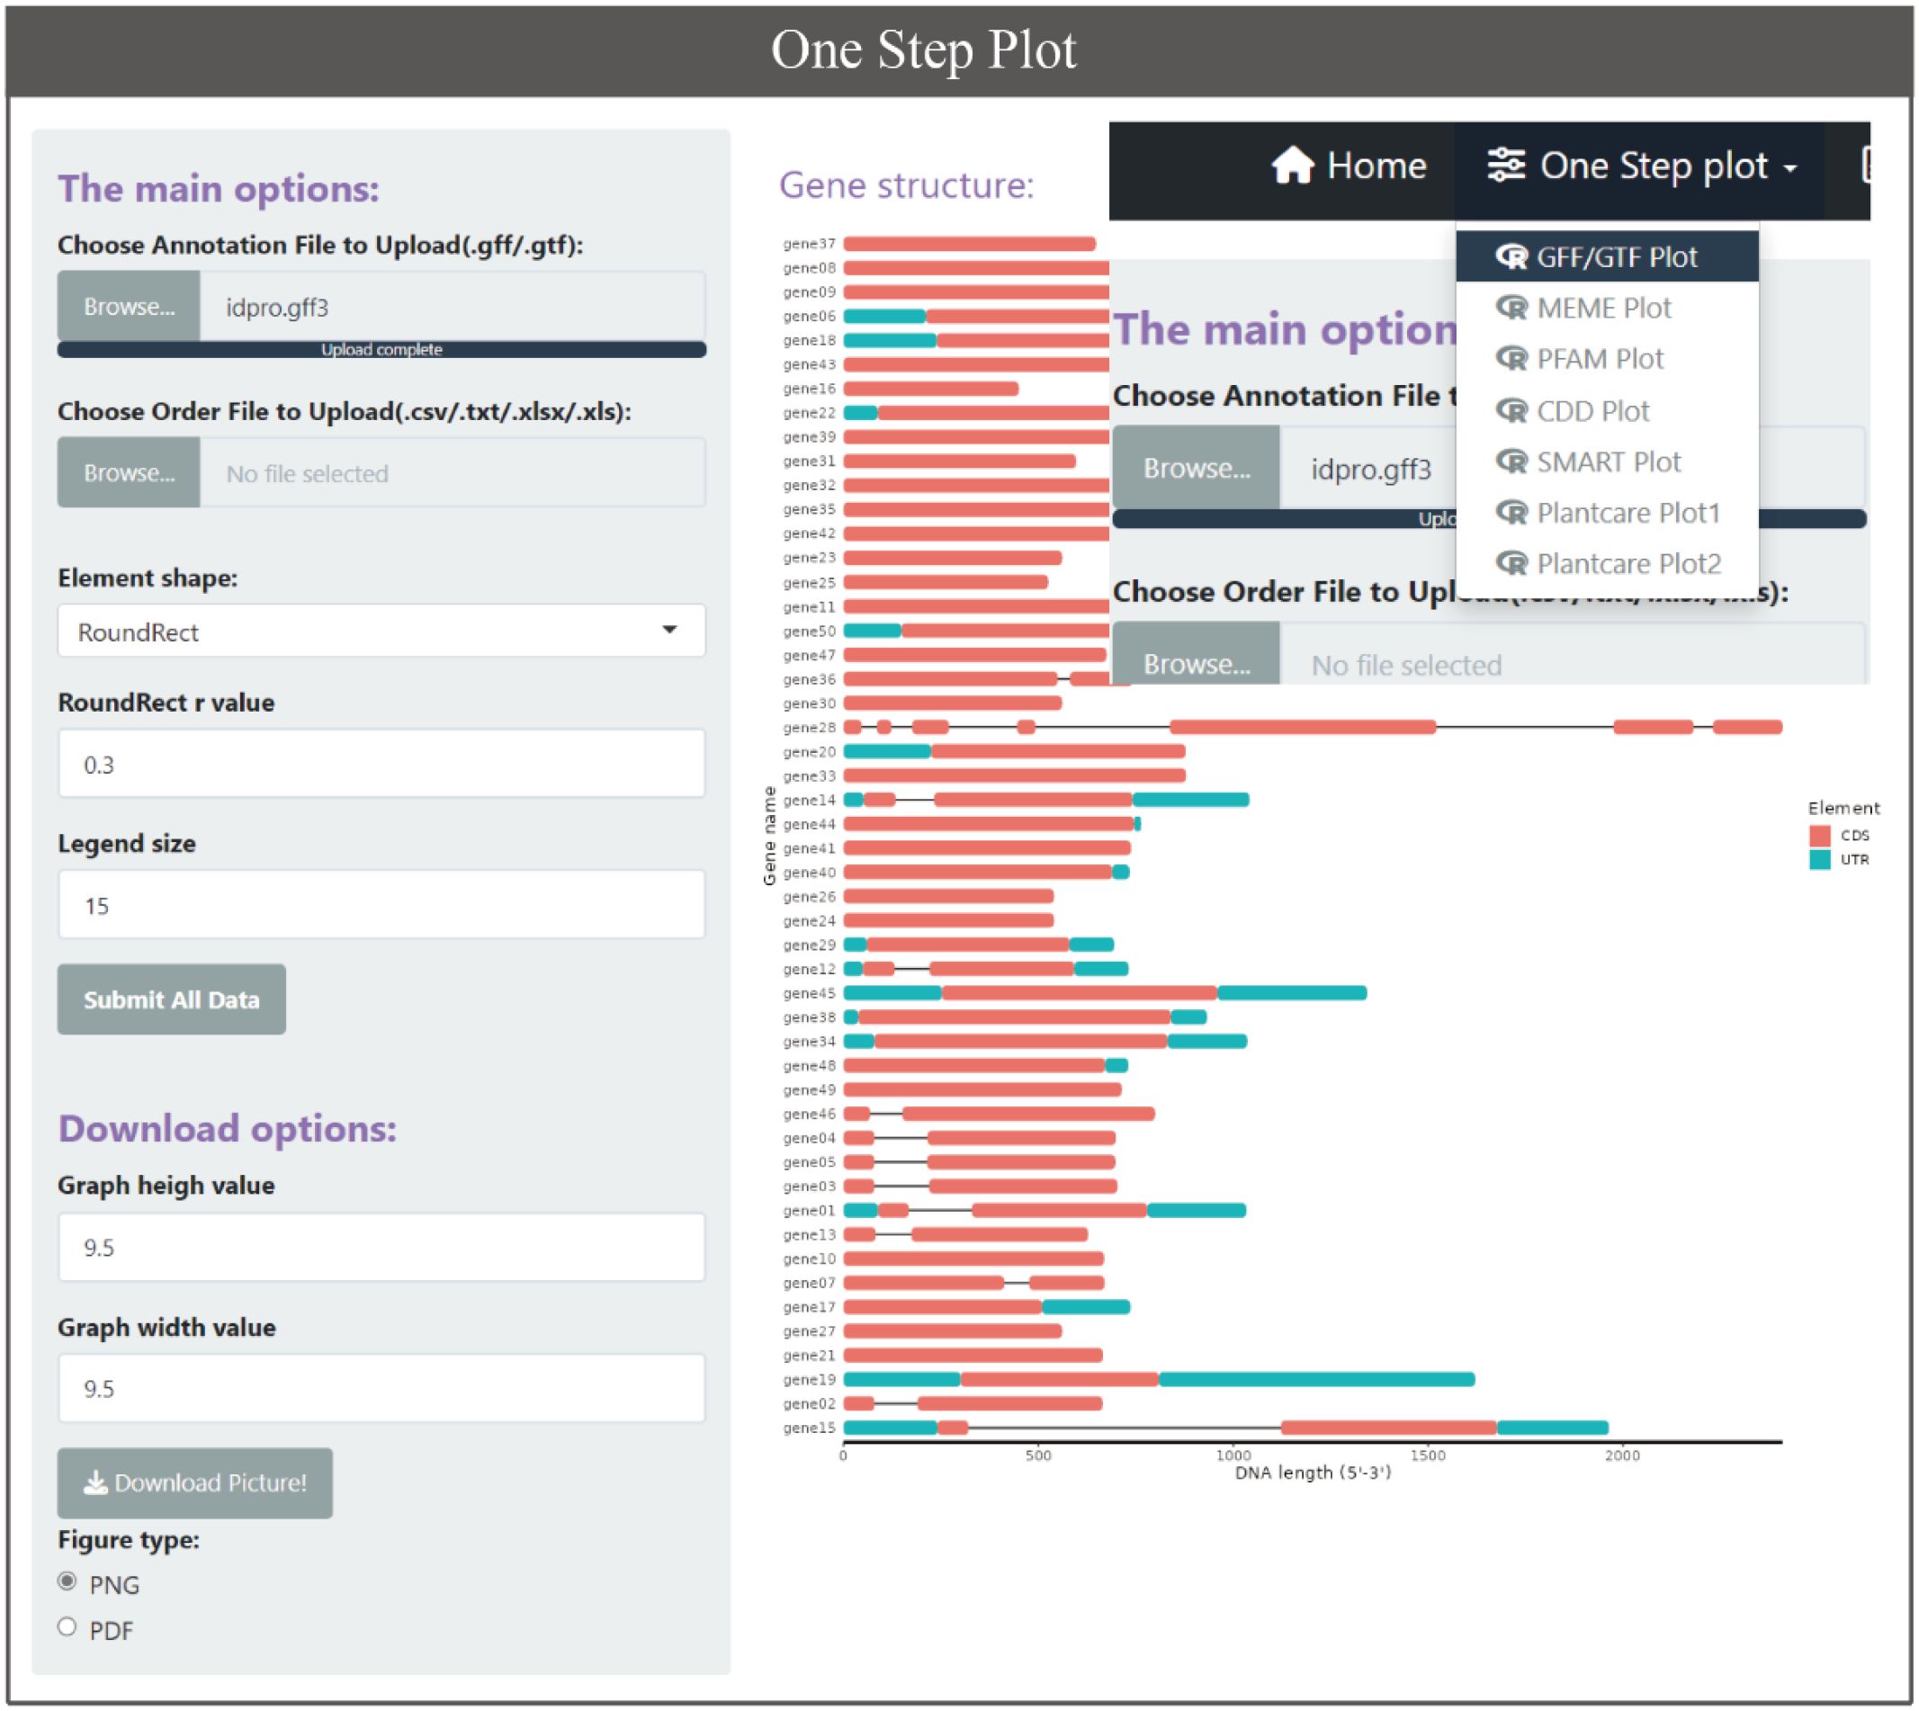The width and height of the screenshot is (1919, 1711).
Task: Click the 1000 tick label on x-axis
Action: (x=1233, y=1456)
